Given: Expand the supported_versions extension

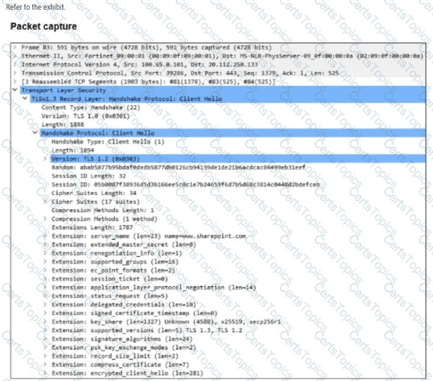Looking at the screenshot, I should 45,330.
